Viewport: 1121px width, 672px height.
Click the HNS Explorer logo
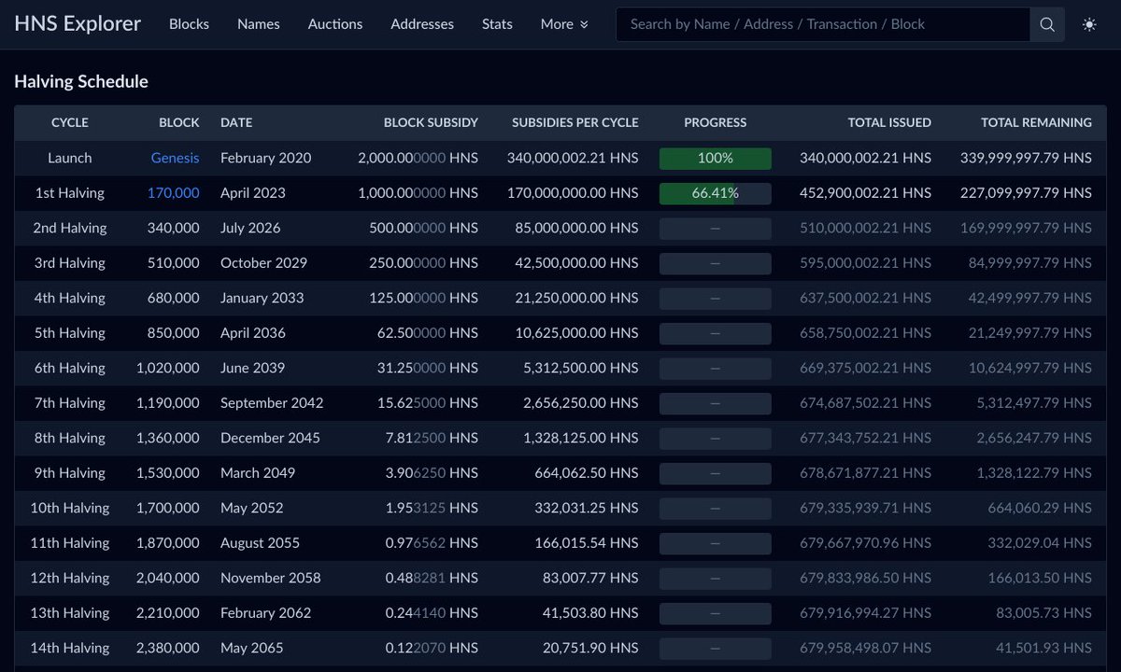point(78,24)
